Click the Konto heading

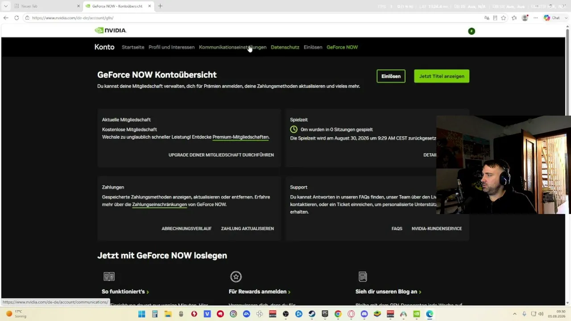[104, 47]
